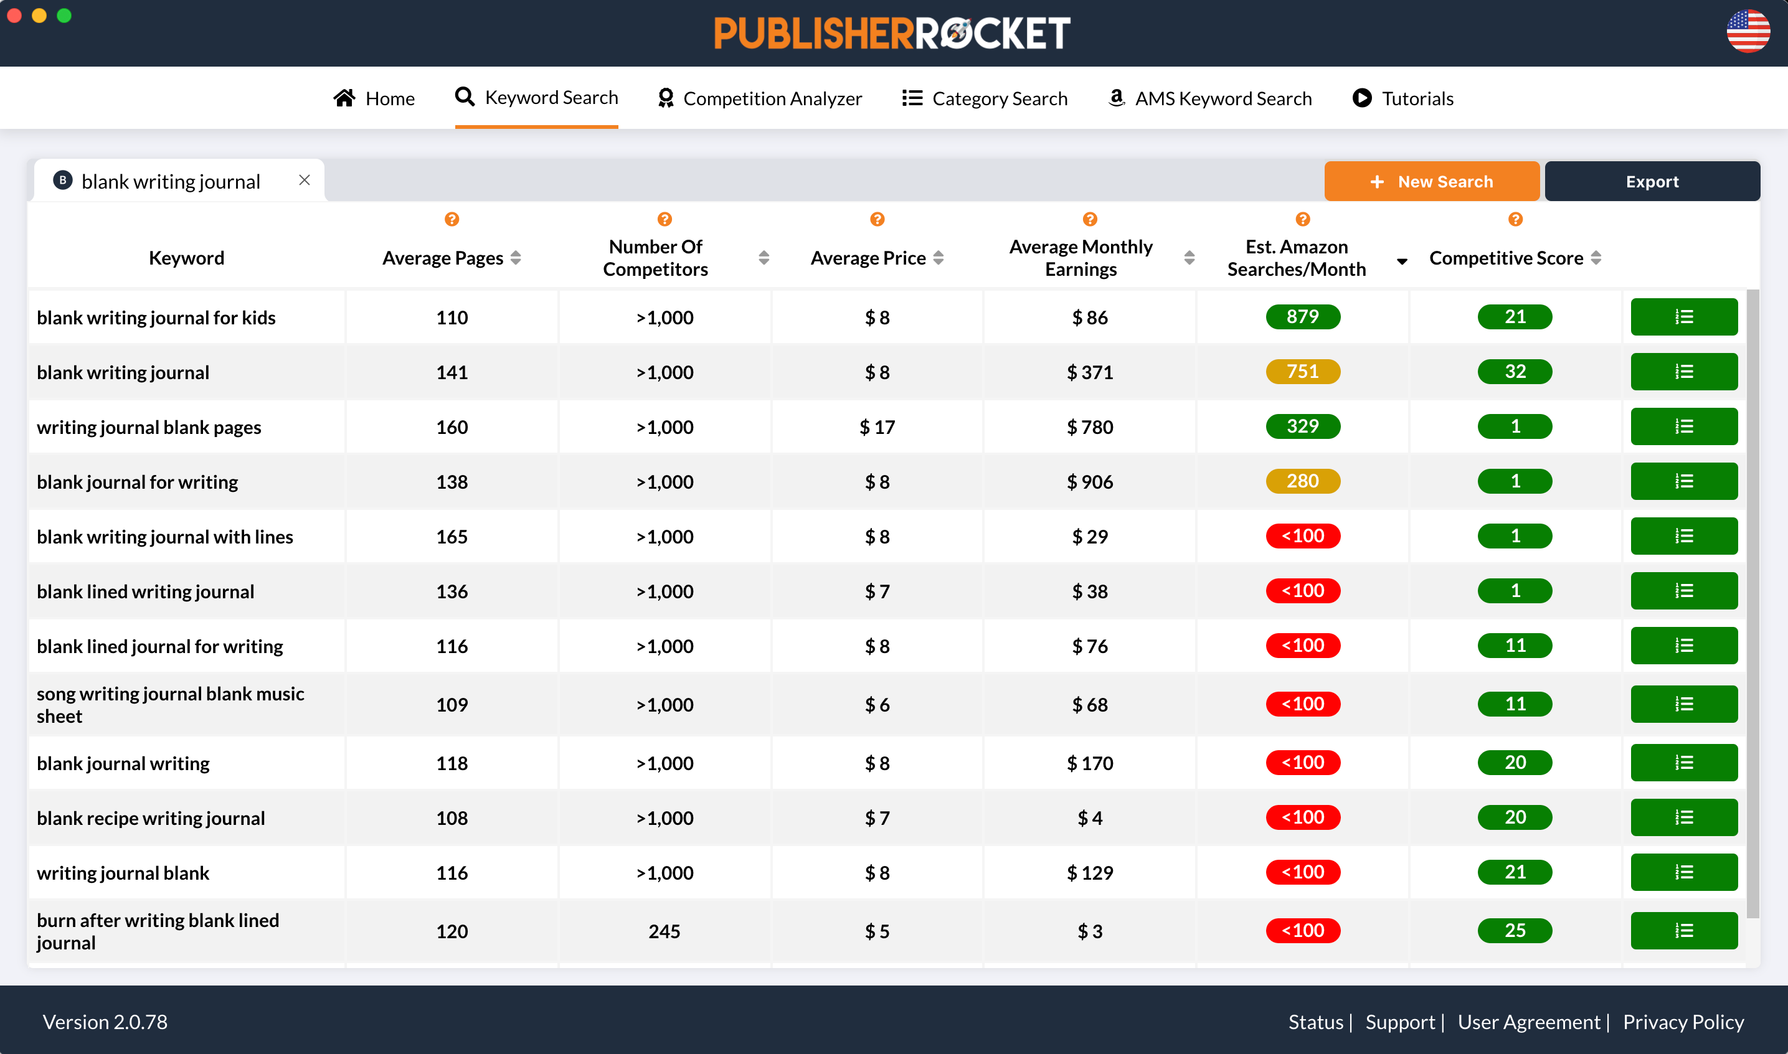Click help icon above Number Of Competitors
The width and height of the screenshot is (1788, 1054).
pyautogui.click(x=665, y=219)
